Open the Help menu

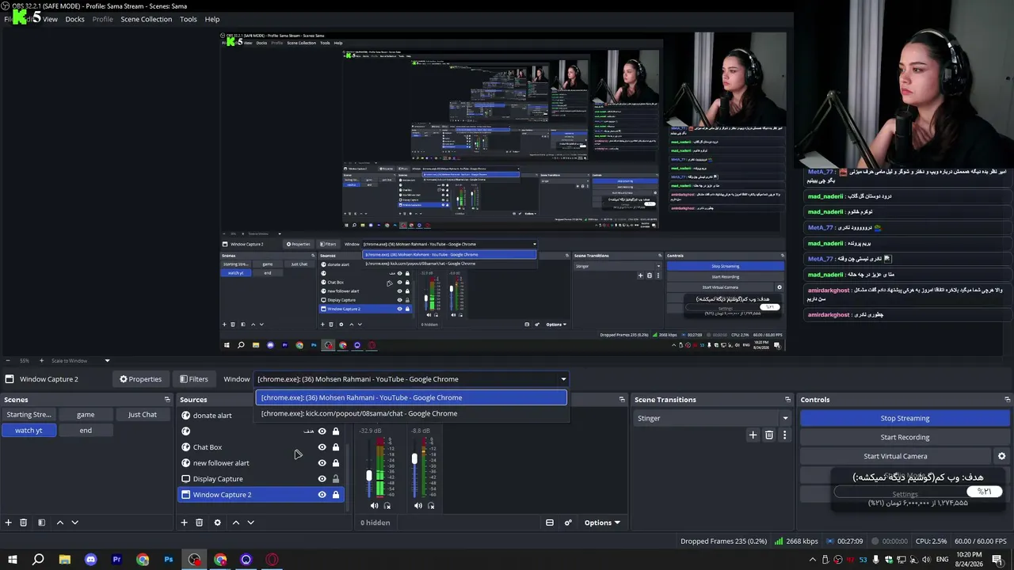click(x=212, y=19)
